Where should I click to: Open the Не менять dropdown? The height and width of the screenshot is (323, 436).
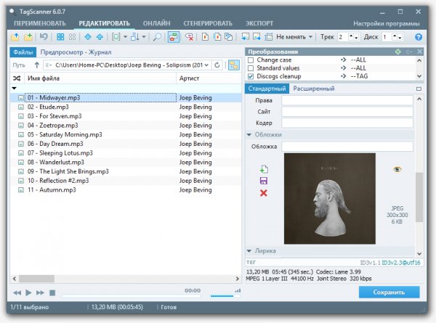[x=294, y=37]
